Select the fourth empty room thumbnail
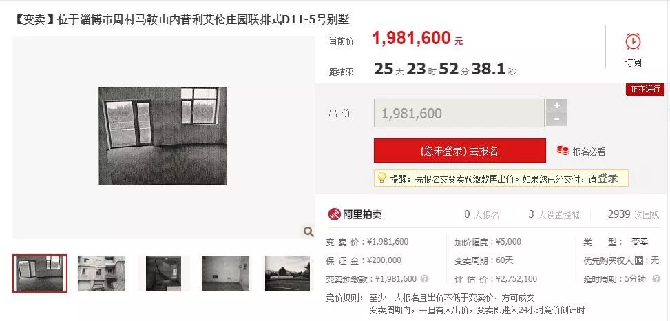670x321 pixels. point(225,273)
